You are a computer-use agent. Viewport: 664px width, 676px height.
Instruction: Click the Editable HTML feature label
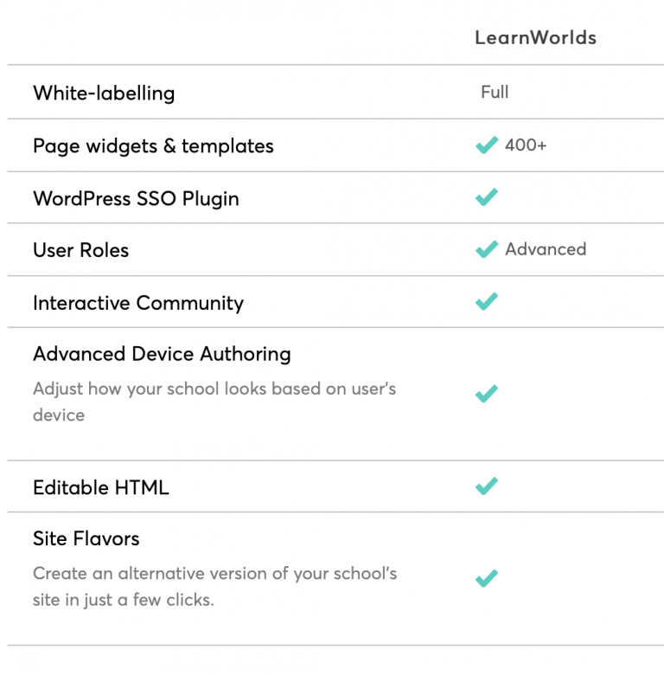tap(101, 487)
